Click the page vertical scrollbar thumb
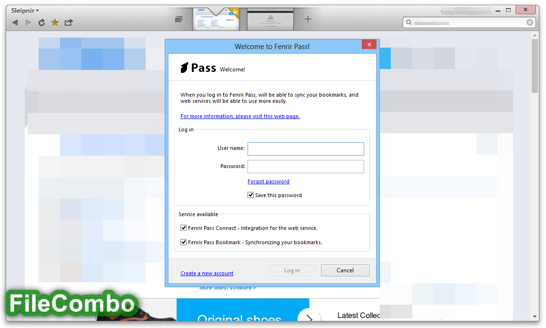Viewport: 546px width, 328px height. click(x=535, y=66)
